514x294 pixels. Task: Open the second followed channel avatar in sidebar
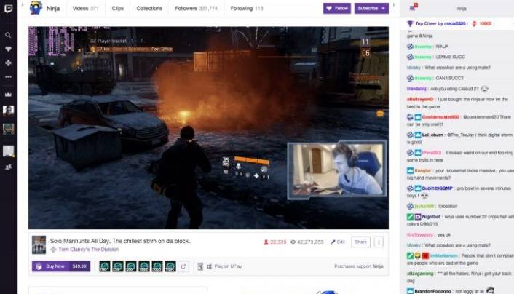point(9,129)
